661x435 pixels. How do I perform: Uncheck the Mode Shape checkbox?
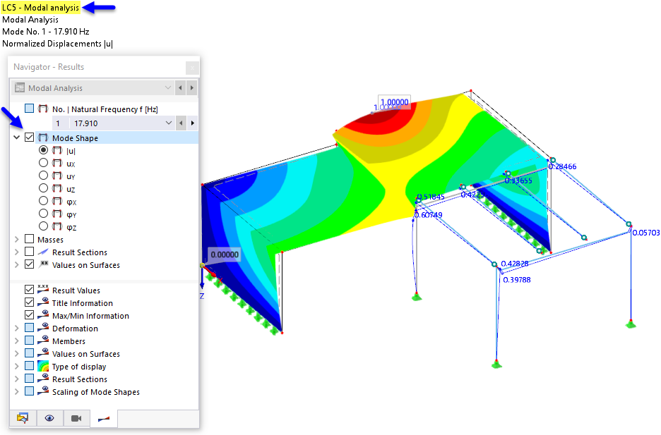coord(29,137)
